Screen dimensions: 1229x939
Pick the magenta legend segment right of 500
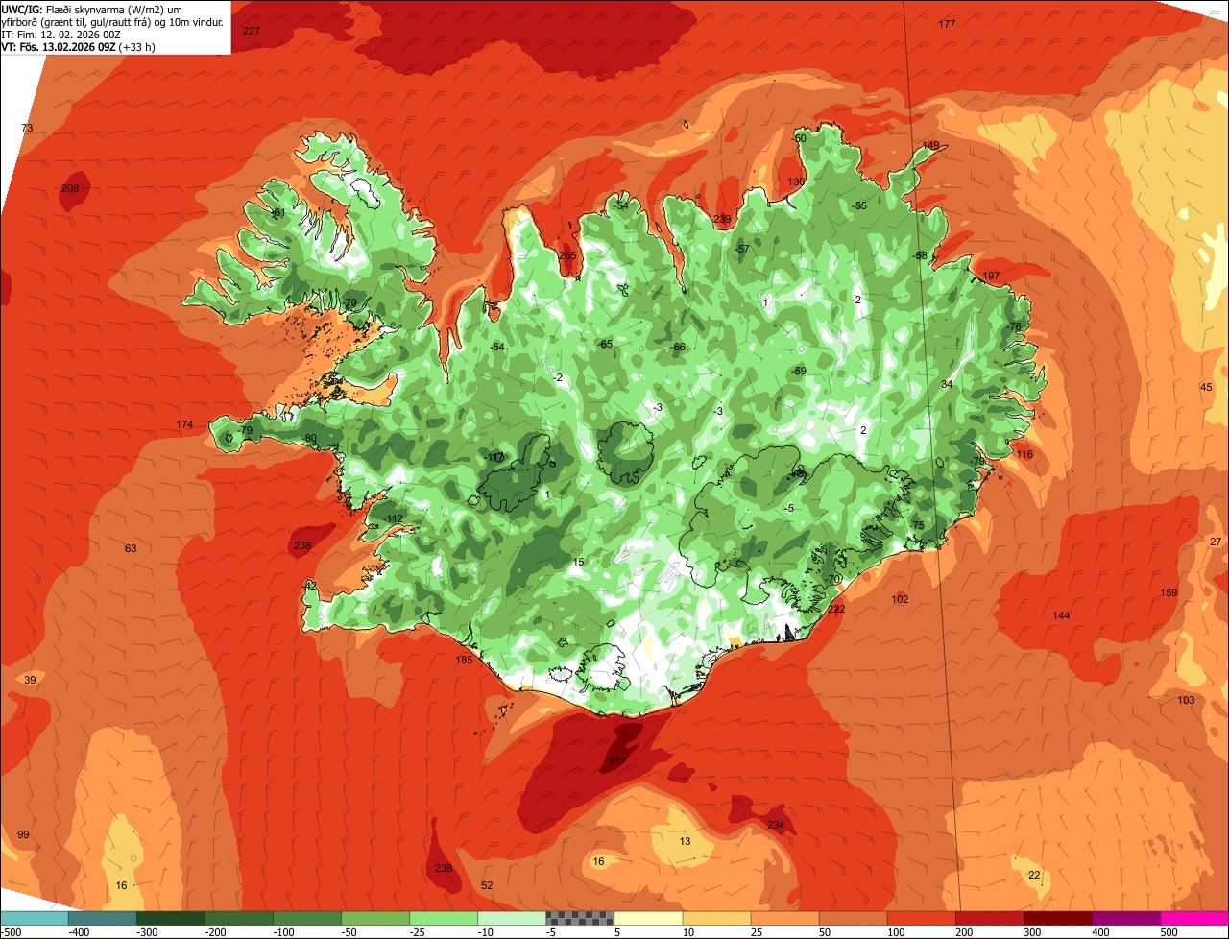(x=1194, y=918)
